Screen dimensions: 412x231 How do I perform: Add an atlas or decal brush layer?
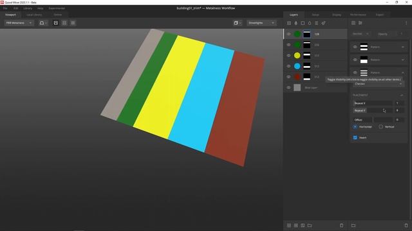[323, 23]
